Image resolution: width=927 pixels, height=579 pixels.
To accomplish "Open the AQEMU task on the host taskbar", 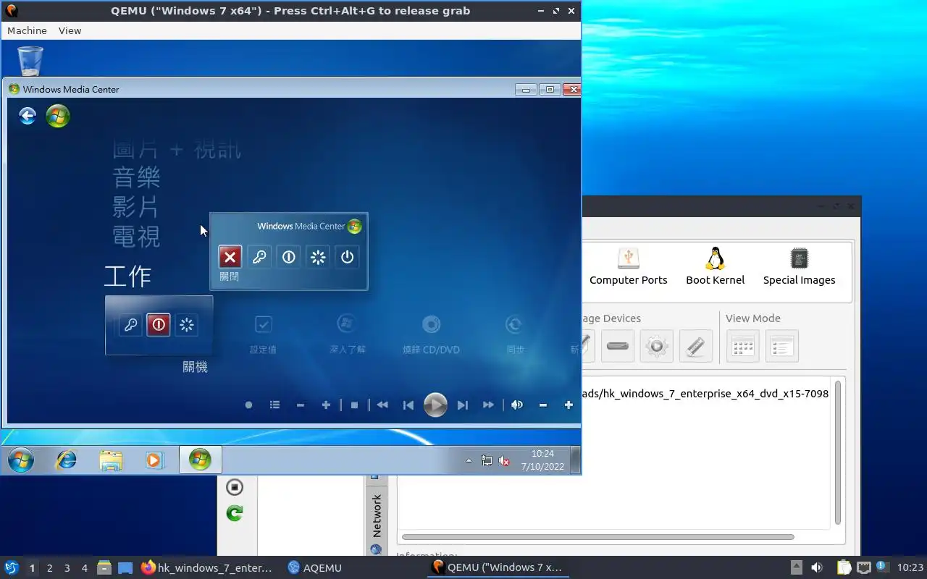I will pos(314,568).
